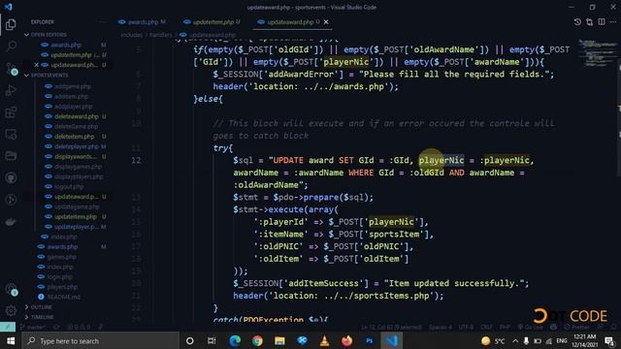Split the editor to the right
The width and height of the screenshot is (621, 349).
[602, 22]
